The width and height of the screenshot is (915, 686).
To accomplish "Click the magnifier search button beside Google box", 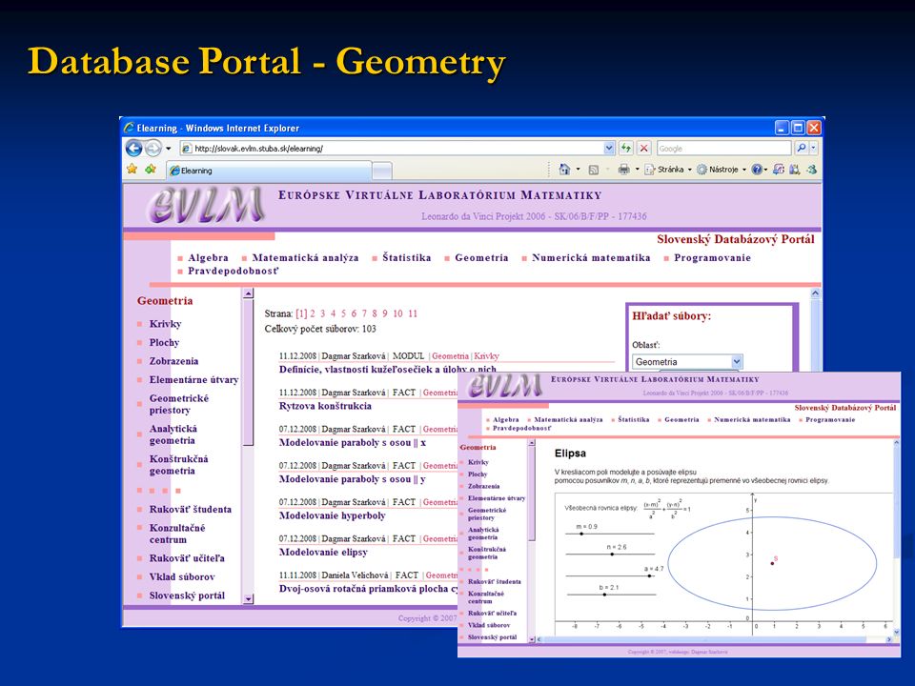I will 802,149.
